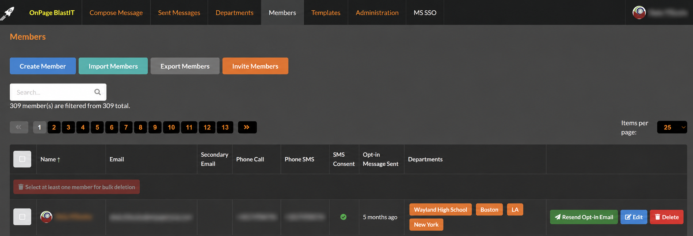The image size is (693, 236).
Task: Click the LA department tag
Action: [x=515, y=210]
